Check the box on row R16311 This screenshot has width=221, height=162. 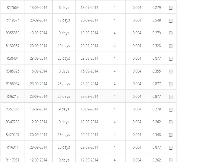[171, 147]
